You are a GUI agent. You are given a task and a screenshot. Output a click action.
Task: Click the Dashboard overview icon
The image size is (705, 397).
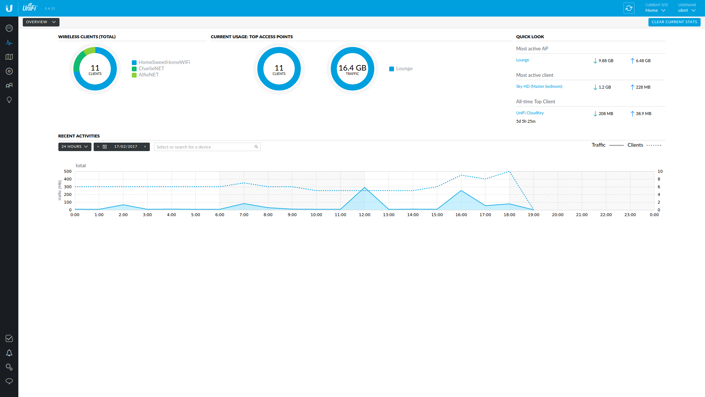[9, 28]
